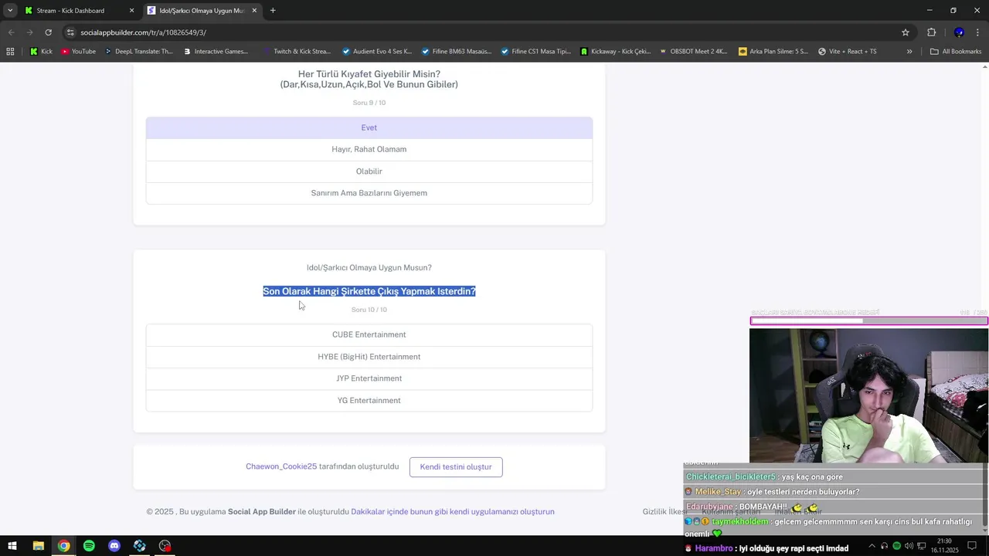The image size is (989, 556).
Task: Select Sanırım Ama Bazılarını Giyemem
Action: tap(369, 193)
